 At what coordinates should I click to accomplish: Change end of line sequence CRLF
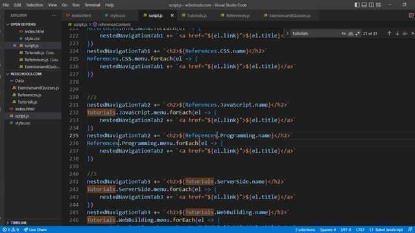click(x=361, y=230)
